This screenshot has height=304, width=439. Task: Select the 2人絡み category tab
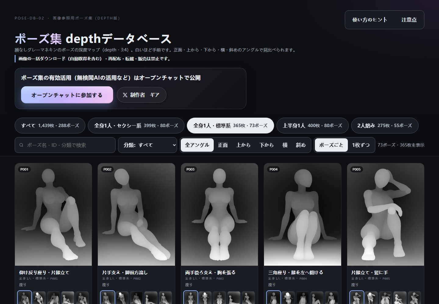385,126
